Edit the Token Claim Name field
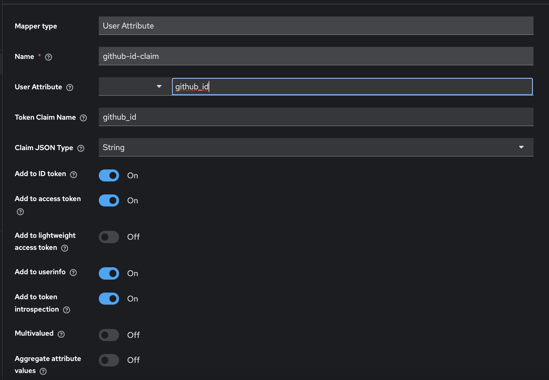 [x=316, y=117]
